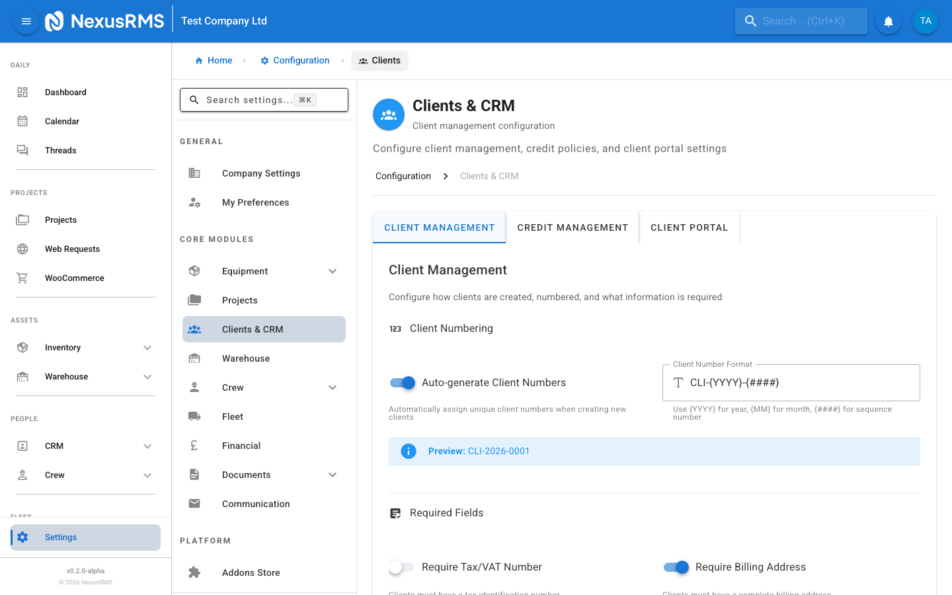Expand the Crew settings section
Image resolution: width=952 pixels, height=595 pixels.
332,387
